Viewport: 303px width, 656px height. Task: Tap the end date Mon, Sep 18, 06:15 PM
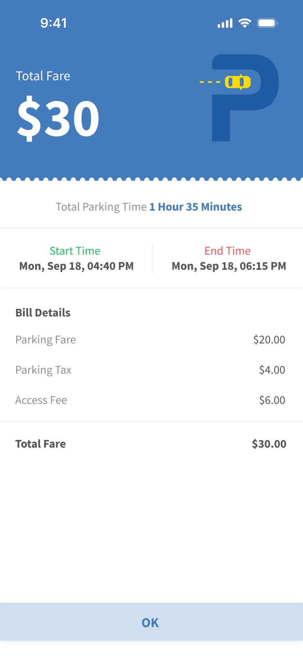(x=229, y=266)
